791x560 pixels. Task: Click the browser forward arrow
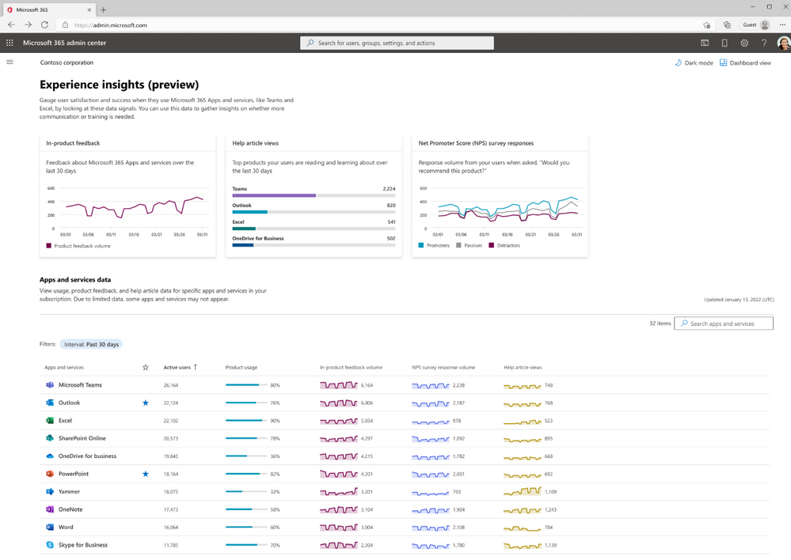click(x=28, y=25)
